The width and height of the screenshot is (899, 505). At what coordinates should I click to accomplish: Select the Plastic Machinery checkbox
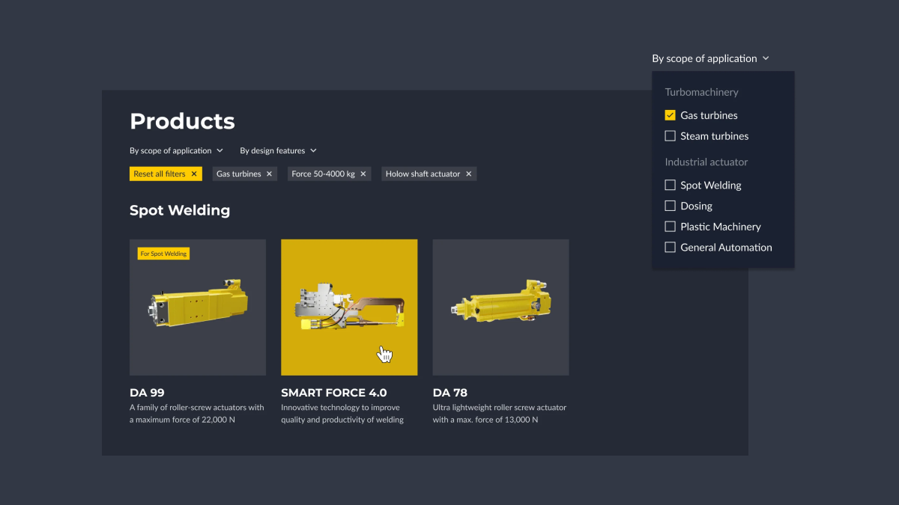[671, 227]
